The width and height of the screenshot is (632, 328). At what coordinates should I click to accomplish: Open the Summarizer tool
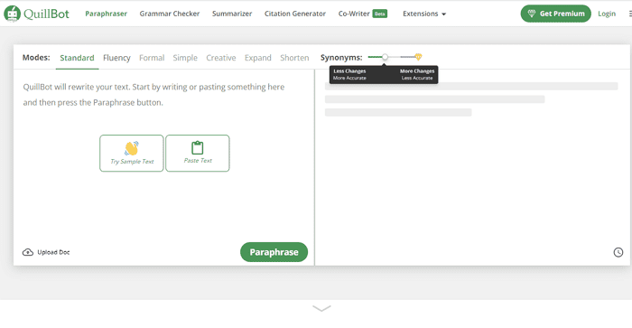point(232,14)
